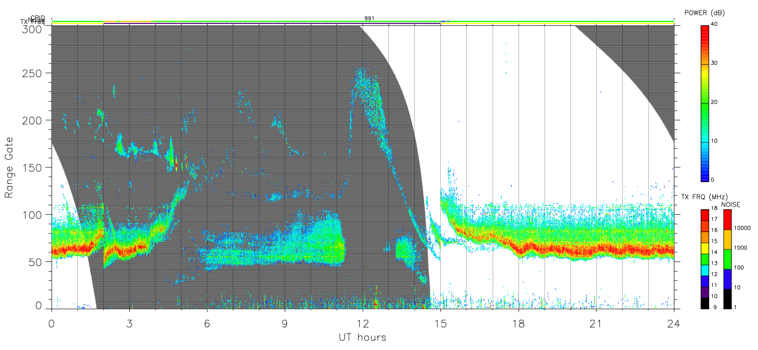Click the '12' tick label on UT hours axis
The width and height of the screenshot is (758, 350).
click(362, 323)
